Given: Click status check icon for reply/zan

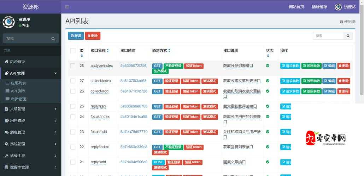Looking at the screenshot, I should (268, 106).
